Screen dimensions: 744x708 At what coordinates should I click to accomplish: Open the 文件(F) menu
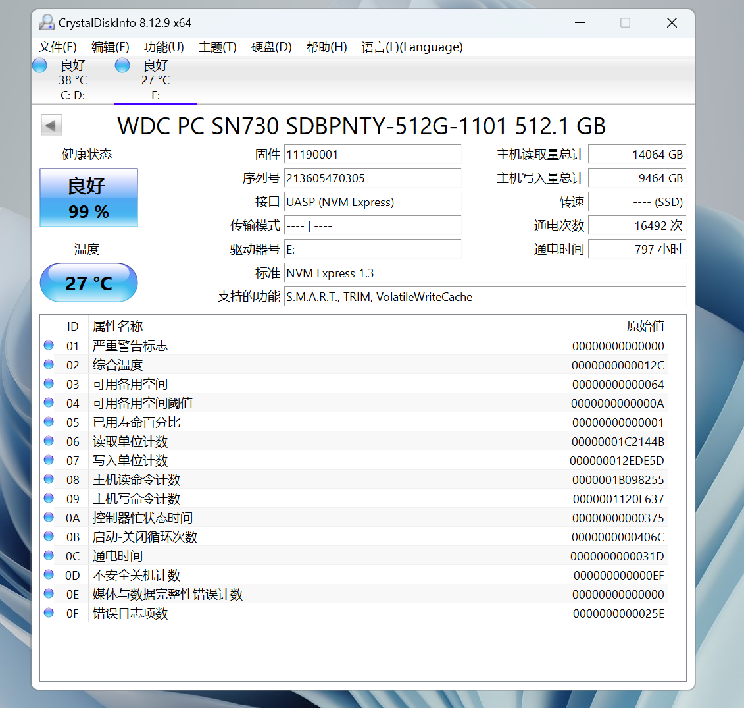58,47
